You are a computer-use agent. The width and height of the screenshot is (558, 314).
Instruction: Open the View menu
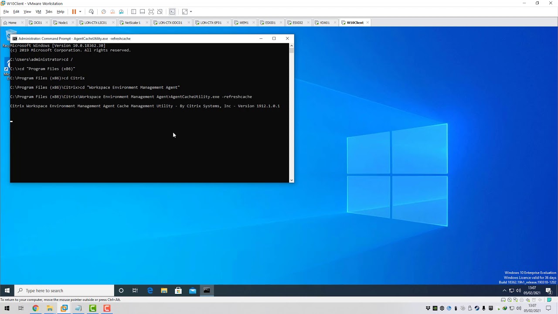click(x=27, y=12)
